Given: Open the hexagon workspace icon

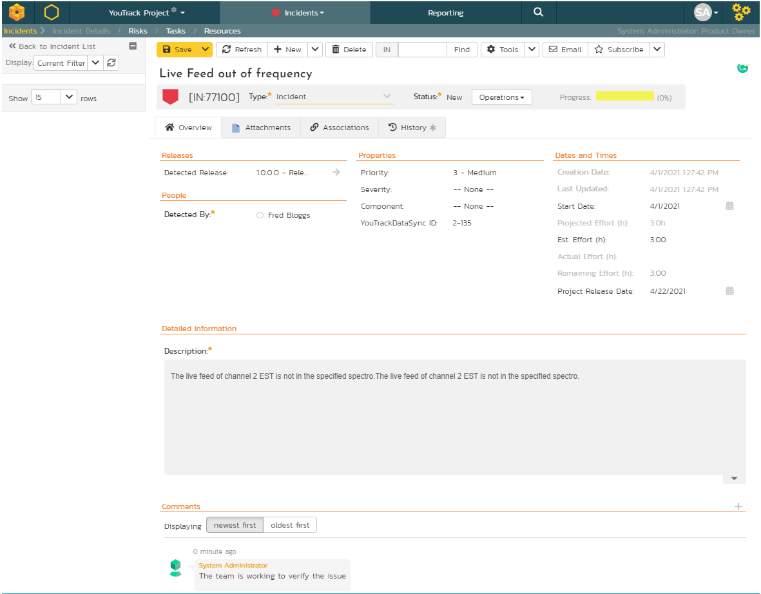Looking at the screenshot, I should (51, 12).
